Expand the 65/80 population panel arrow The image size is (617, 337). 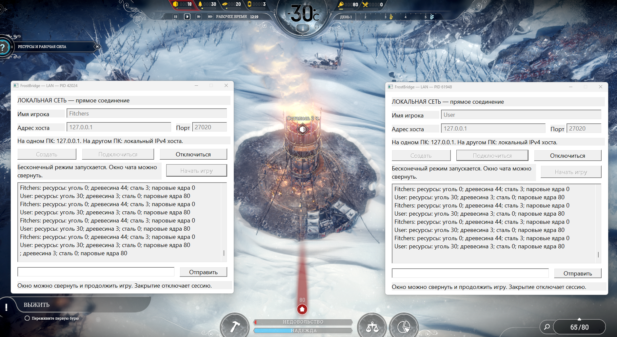pos(579,319)
